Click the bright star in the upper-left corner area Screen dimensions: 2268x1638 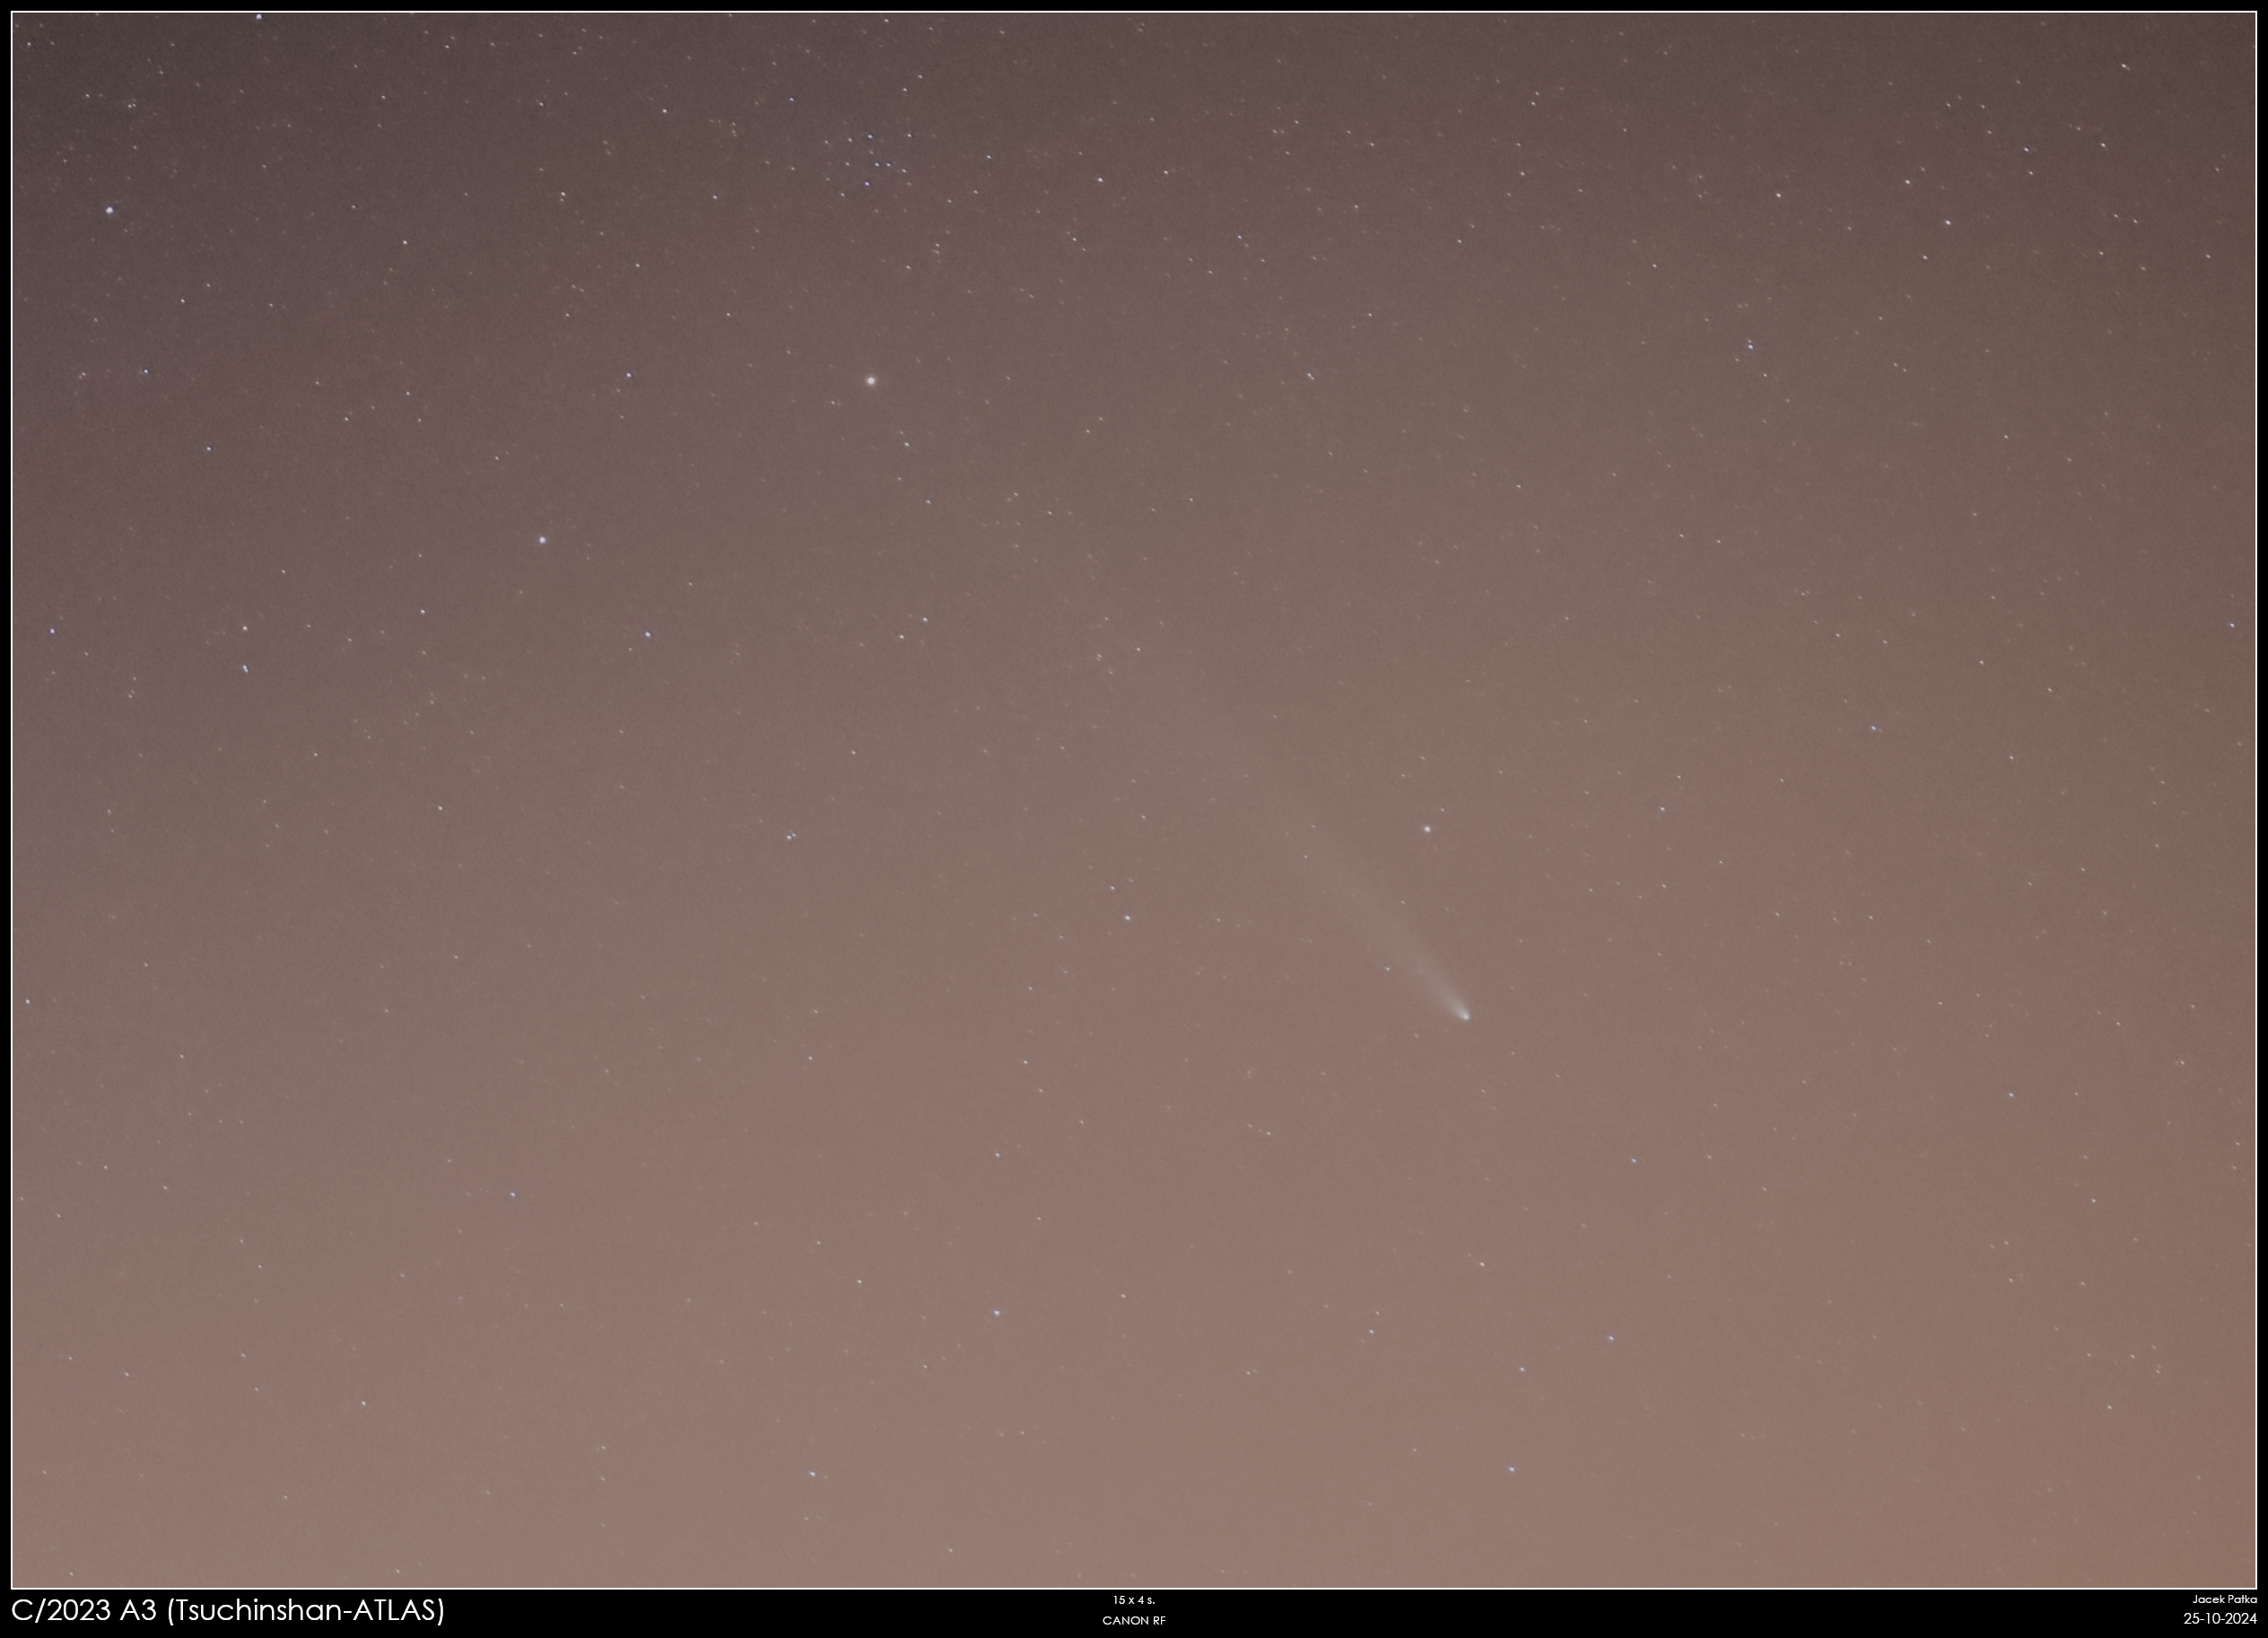(109, 210)
